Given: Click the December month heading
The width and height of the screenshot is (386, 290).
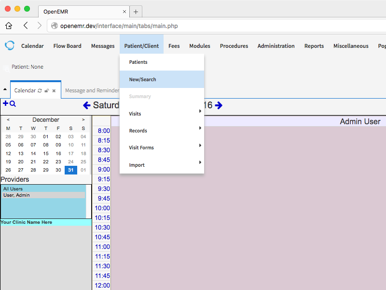Looking at the screenshot, I should 46,119.
